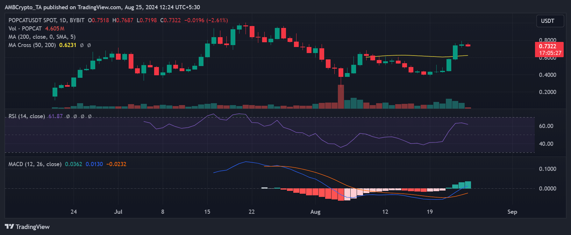Click the Sep date label on time axis

[x=512, y=212]
